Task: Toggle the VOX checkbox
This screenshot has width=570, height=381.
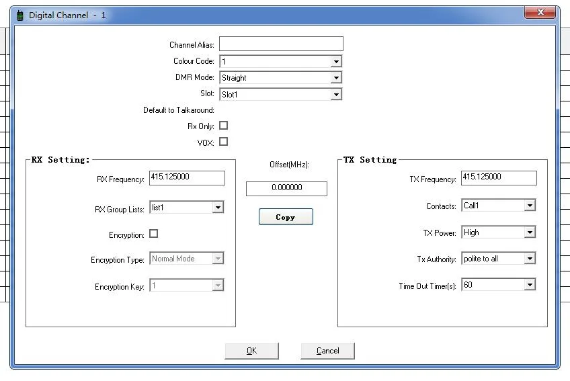Action: [x=224, y=142]
